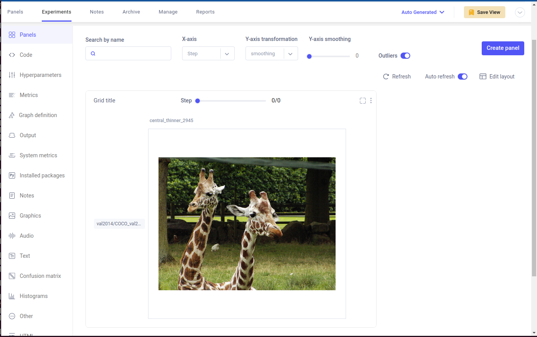
Task: Switch to the Archive tab
Action: click(x=131, y=12)
